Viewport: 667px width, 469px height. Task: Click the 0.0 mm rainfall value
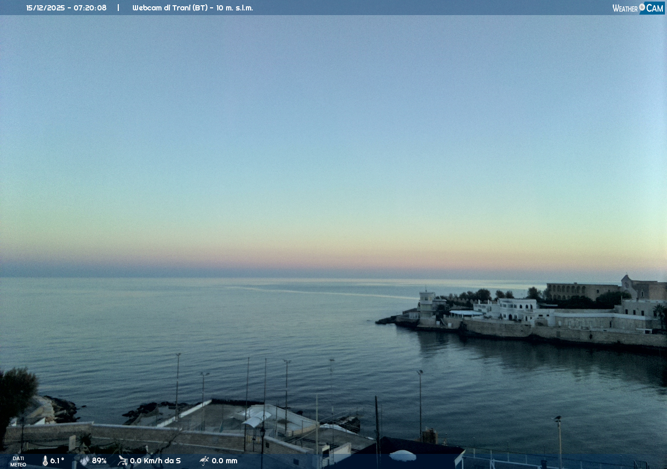(x=225, y=461)
